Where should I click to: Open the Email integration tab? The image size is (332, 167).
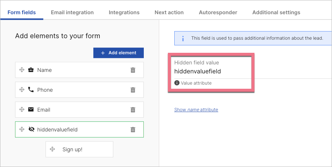pyautogui.click(x=72, y=12)
